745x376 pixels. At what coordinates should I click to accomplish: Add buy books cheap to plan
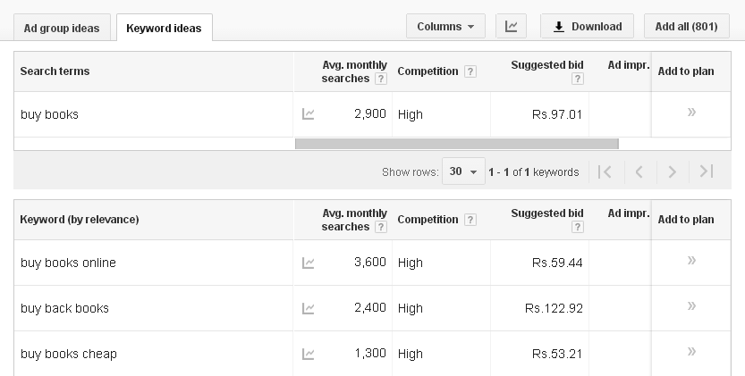click(x=691, y=352)
